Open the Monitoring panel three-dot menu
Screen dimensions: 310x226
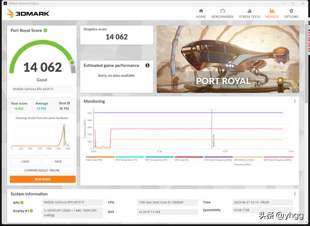point(295,101)
